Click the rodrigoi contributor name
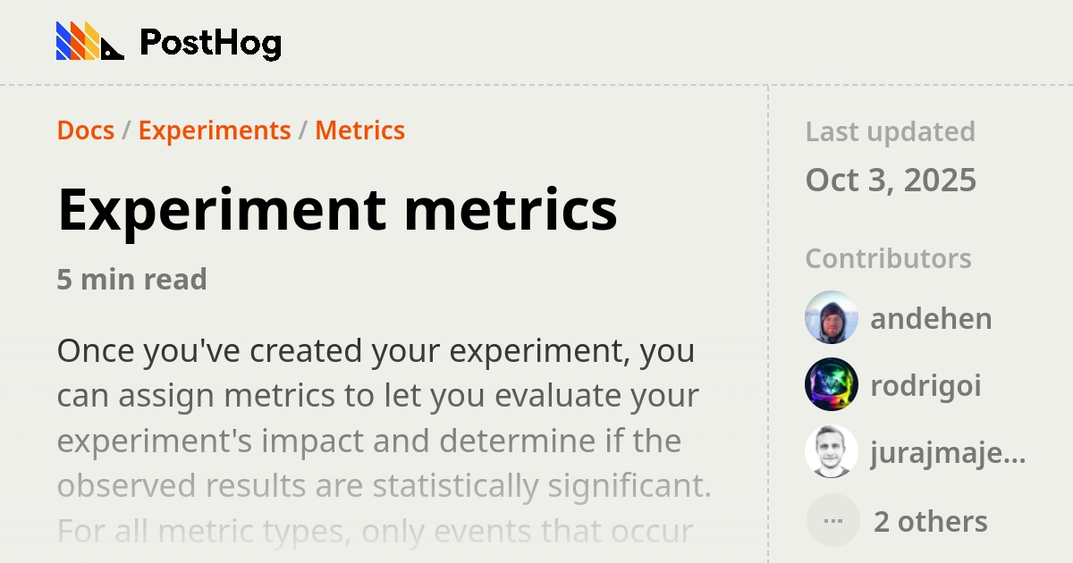Screen dimensions: 1073x563 click(925, 384)
